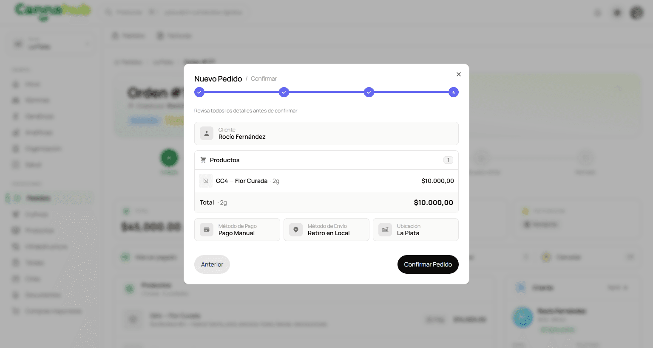
Task: Click the Anterior button
Action: pos(212,264)
